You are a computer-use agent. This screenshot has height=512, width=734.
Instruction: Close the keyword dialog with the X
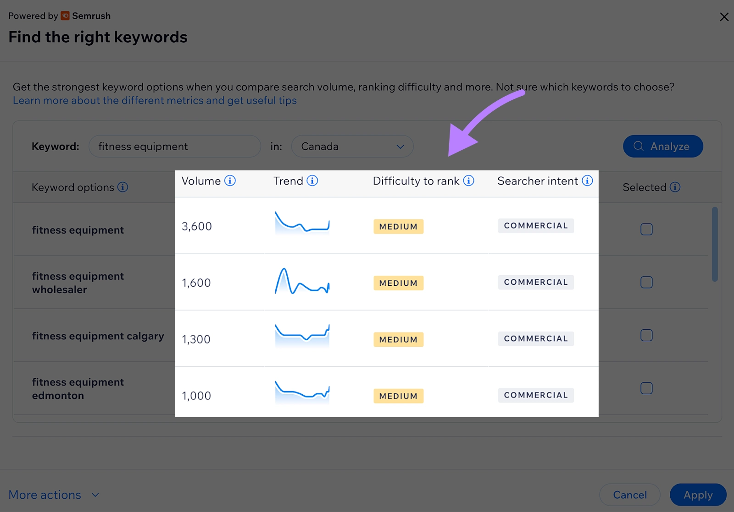(x=724, y=17)
